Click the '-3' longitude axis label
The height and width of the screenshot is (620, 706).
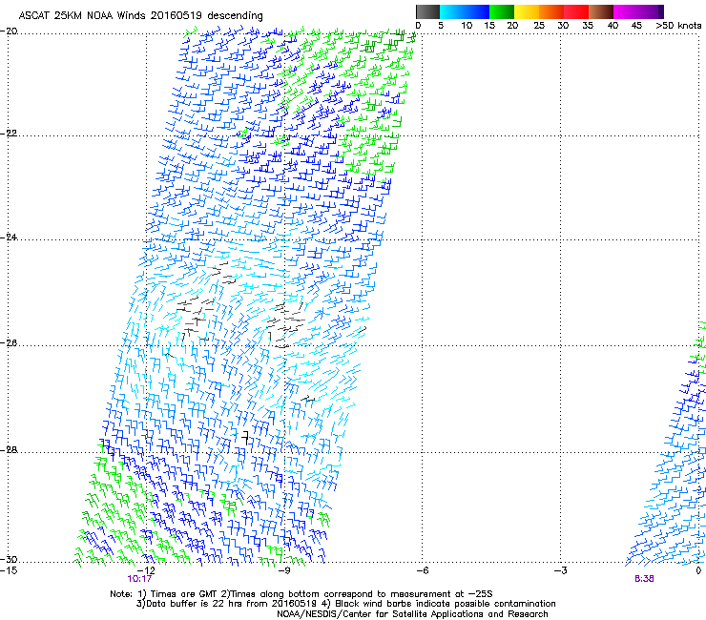pos(560,570)
